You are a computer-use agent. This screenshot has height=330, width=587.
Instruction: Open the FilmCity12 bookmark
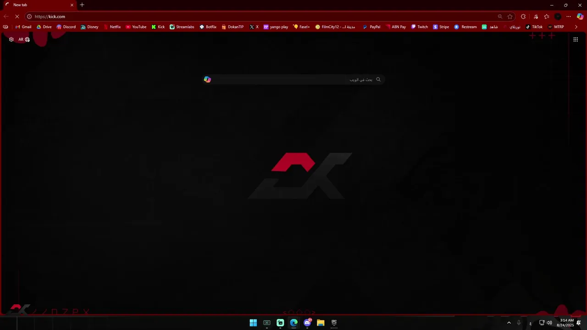(x=335, y=27)
